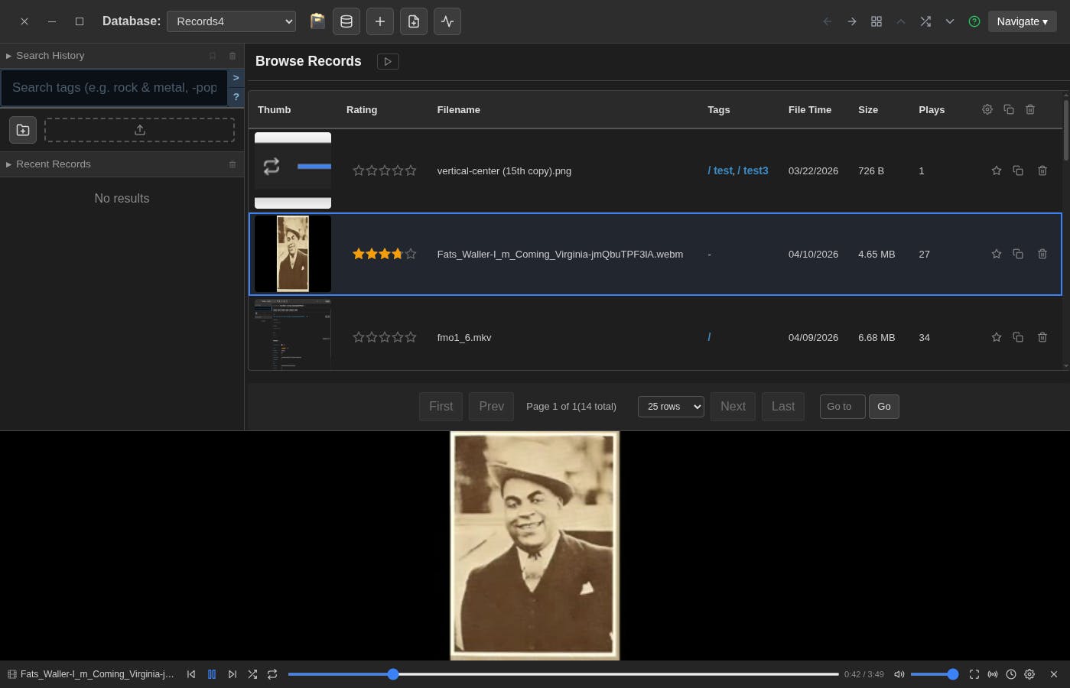Screen dimensions: 1070x688
Task: Click the green help icon
Action: pyautogui.click(x=974, y=21)
